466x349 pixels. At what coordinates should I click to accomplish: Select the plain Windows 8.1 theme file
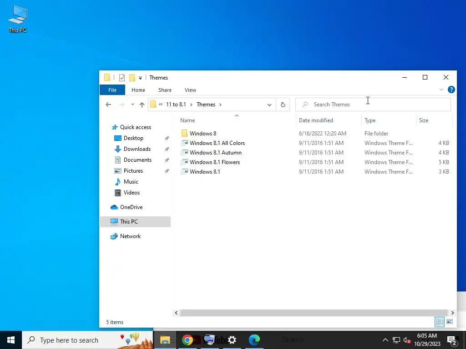click(201, 171)
